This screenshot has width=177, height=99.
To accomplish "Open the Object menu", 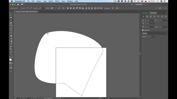I will [39, 1].
